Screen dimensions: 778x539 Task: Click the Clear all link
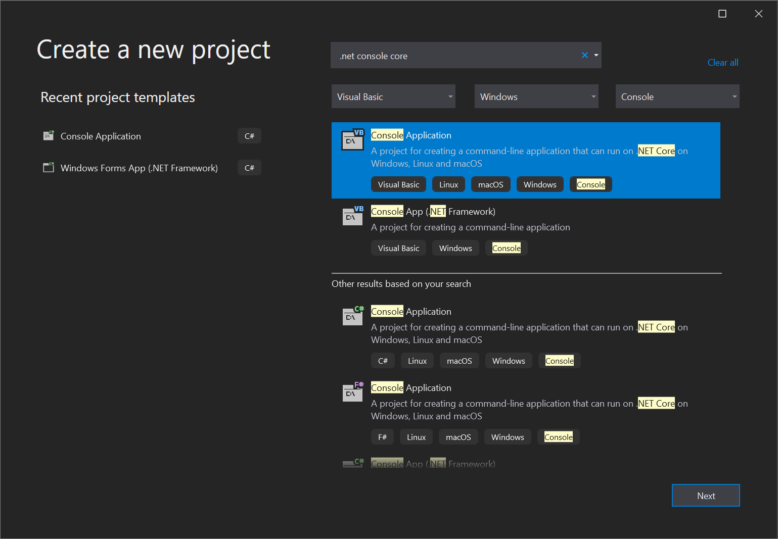pos(722,62)
